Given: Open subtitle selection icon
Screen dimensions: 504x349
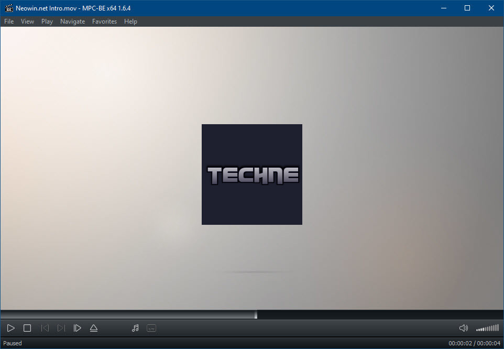Looking at the screenshot, I should [151, 328].
